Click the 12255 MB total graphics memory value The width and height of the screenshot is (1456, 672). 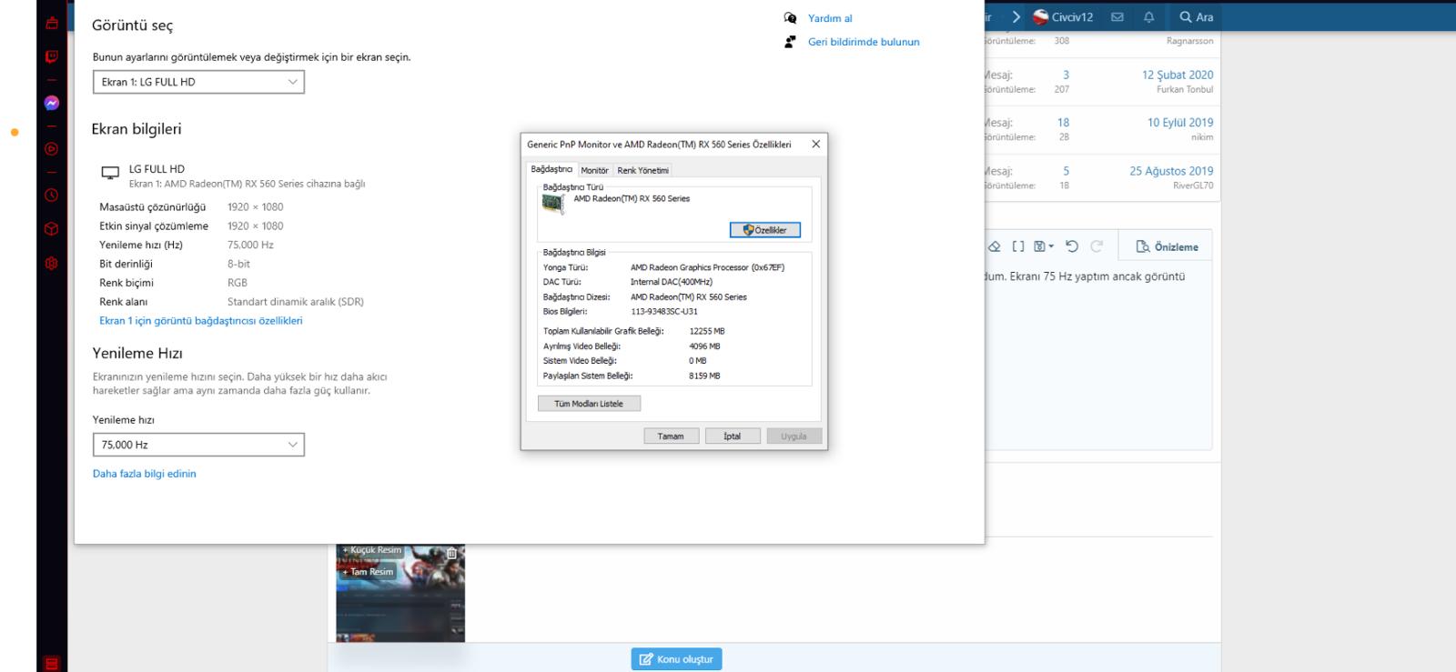pyautogui.click(x=707, y=331)
